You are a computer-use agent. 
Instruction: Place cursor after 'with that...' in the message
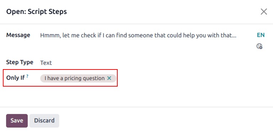(x=237, y=35)
